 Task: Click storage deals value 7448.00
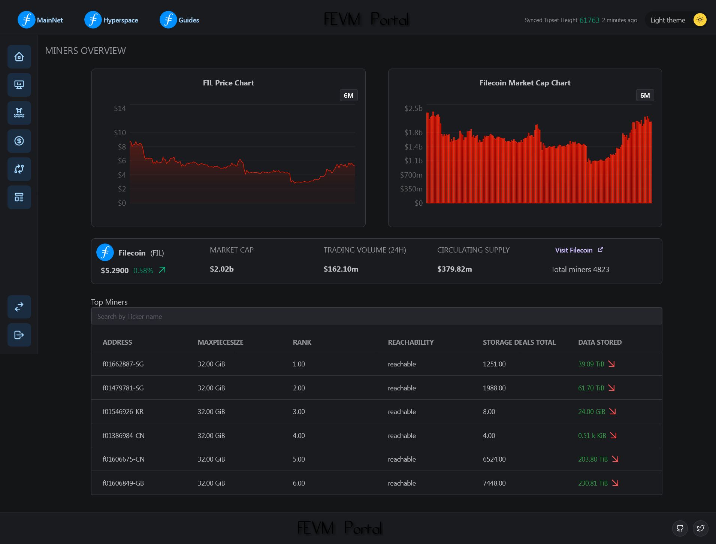tap(494, 483)
